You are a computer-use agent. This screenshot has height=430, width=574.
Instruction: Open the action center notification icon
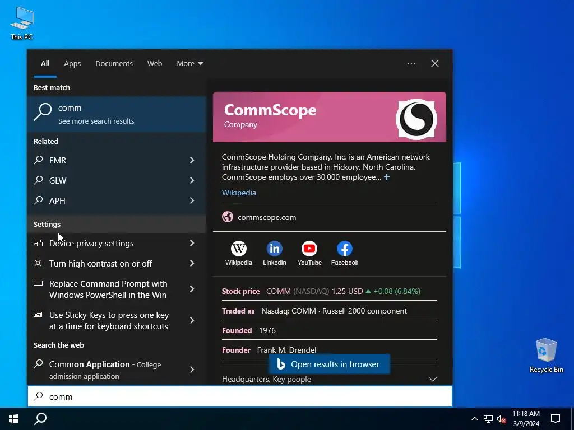pos(556,419)
